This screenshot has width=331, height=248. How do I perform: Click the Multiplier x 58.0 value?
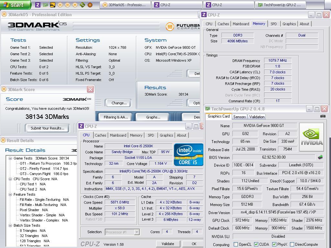(120, 208)
